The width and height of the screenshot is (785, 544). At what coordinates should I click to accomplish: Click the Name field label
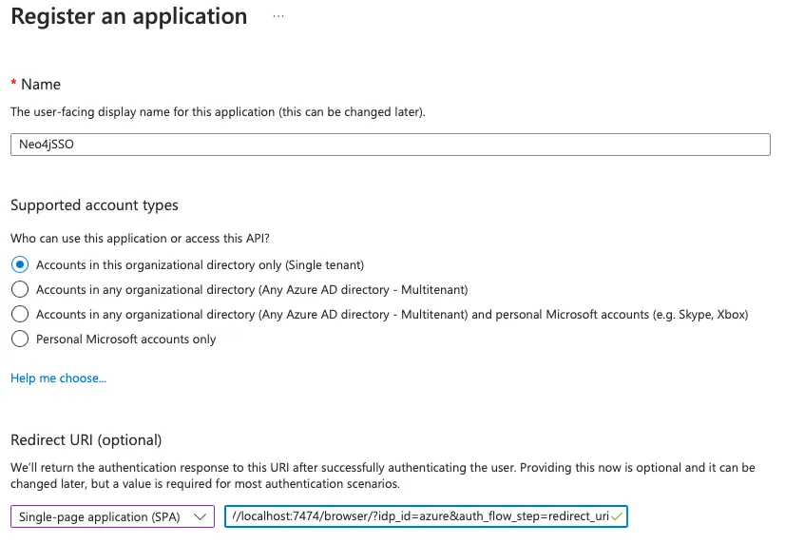41,85
